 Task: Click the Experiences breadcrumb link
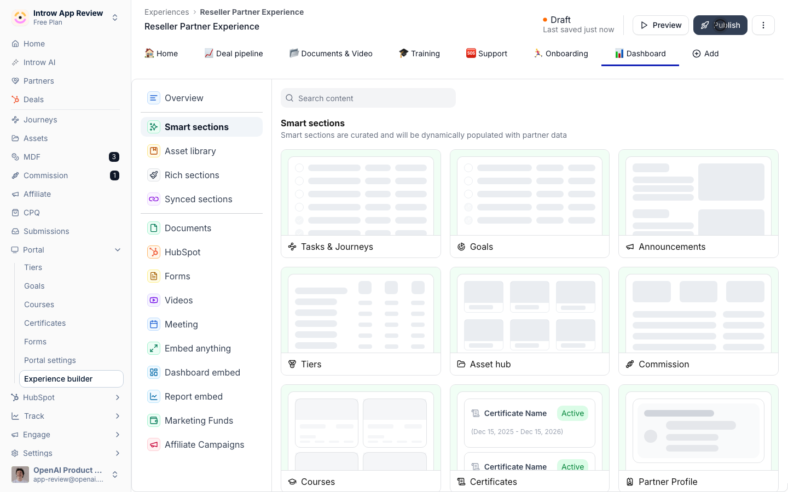166,12
